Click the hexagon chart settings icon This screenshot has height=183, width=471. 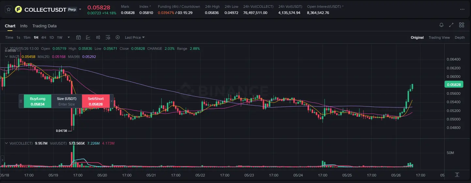pyautogui.click(x=118, y=37)
